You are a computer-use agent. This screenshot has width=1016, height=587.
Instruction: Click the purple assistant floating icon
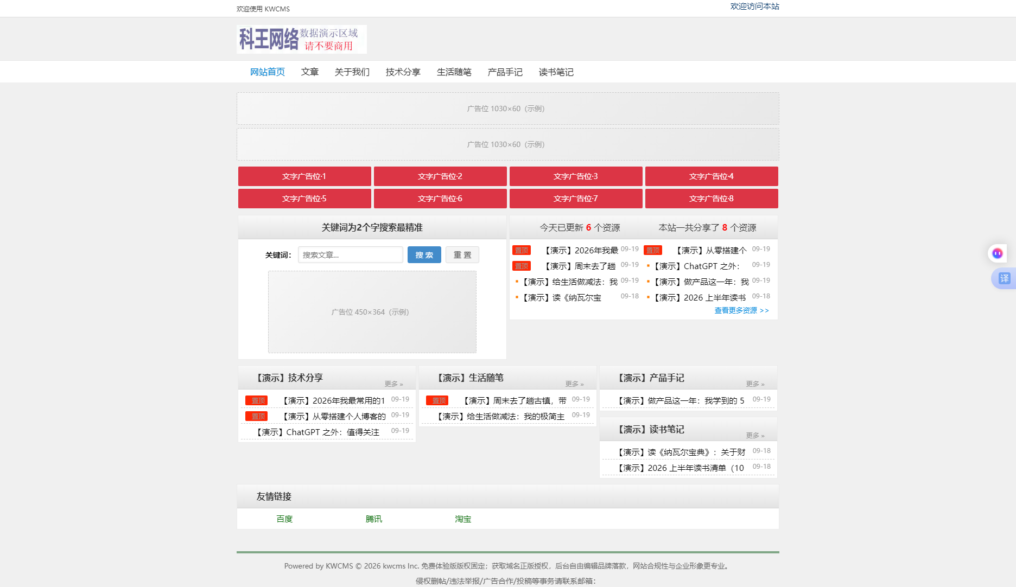pyautogui.click(x=997, y=253)
